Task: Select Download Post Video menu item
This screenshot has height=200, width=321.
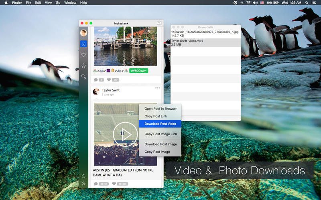Action: coord(160,124)
